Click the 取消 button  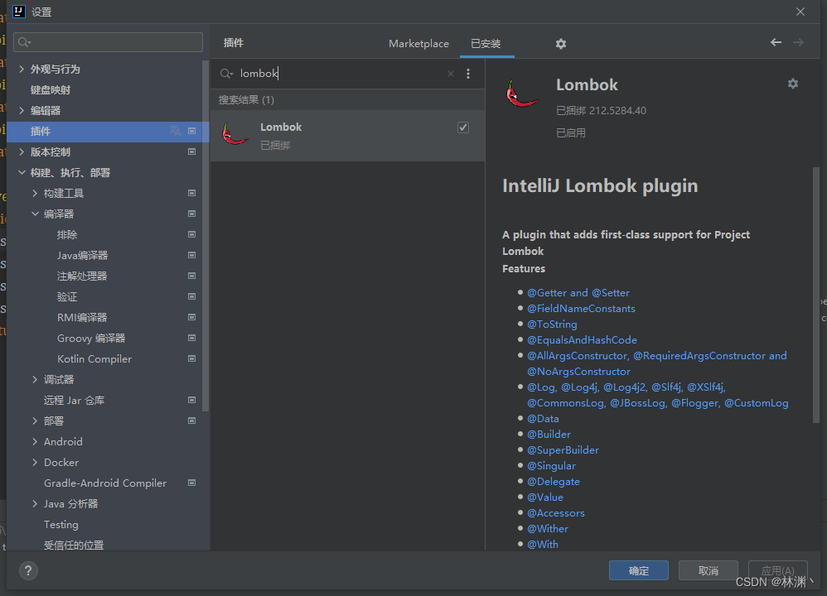pyautogui.click(x=709, y=570)
